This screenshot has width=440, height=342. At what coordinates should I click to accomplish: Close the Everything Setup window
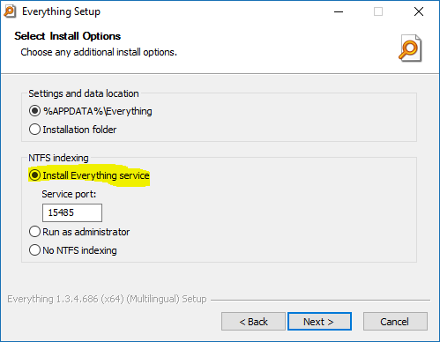(x=419, y=11)
